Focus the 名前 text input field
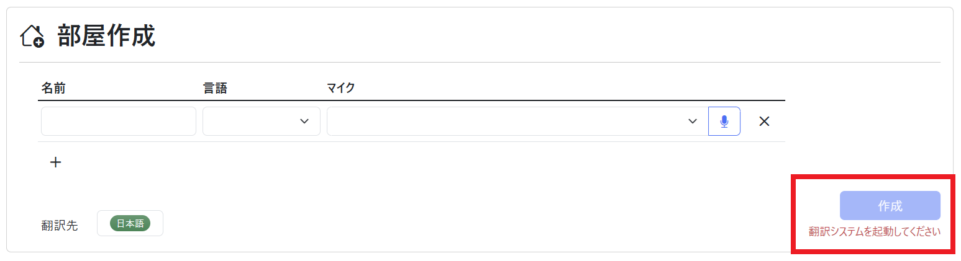The image size is (961, 261). 119,122
